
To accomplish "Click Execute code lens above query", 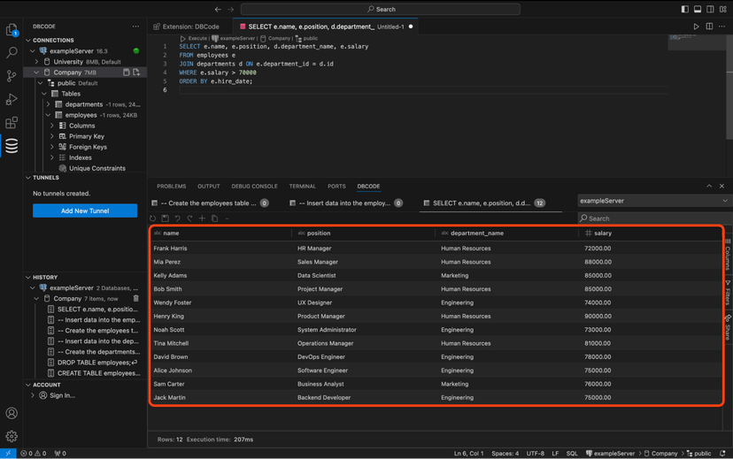I will click(194, 38).
